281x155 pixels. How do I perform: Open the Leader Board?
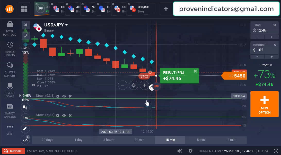pos(10,86)
